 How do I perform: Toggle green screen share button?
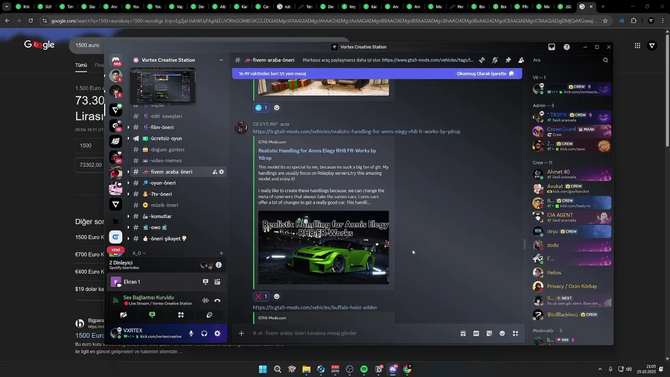tap(152, 315)
